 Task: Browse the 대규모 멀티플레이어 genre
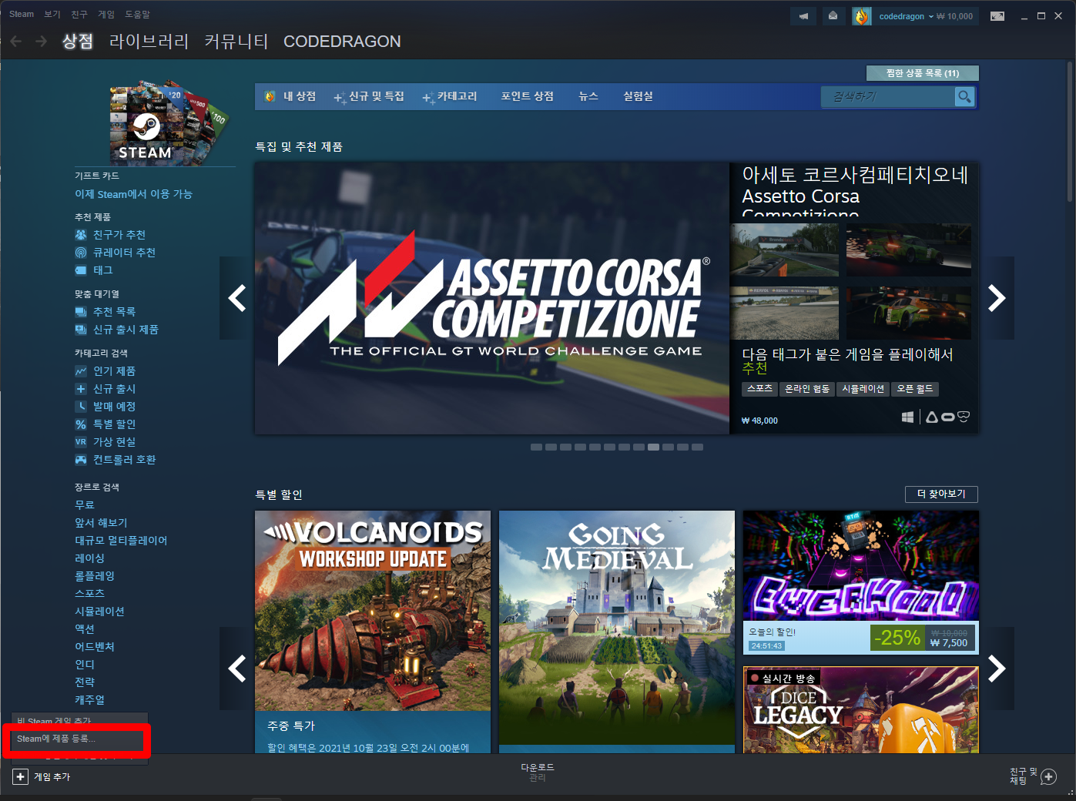[x=121, y=541]
